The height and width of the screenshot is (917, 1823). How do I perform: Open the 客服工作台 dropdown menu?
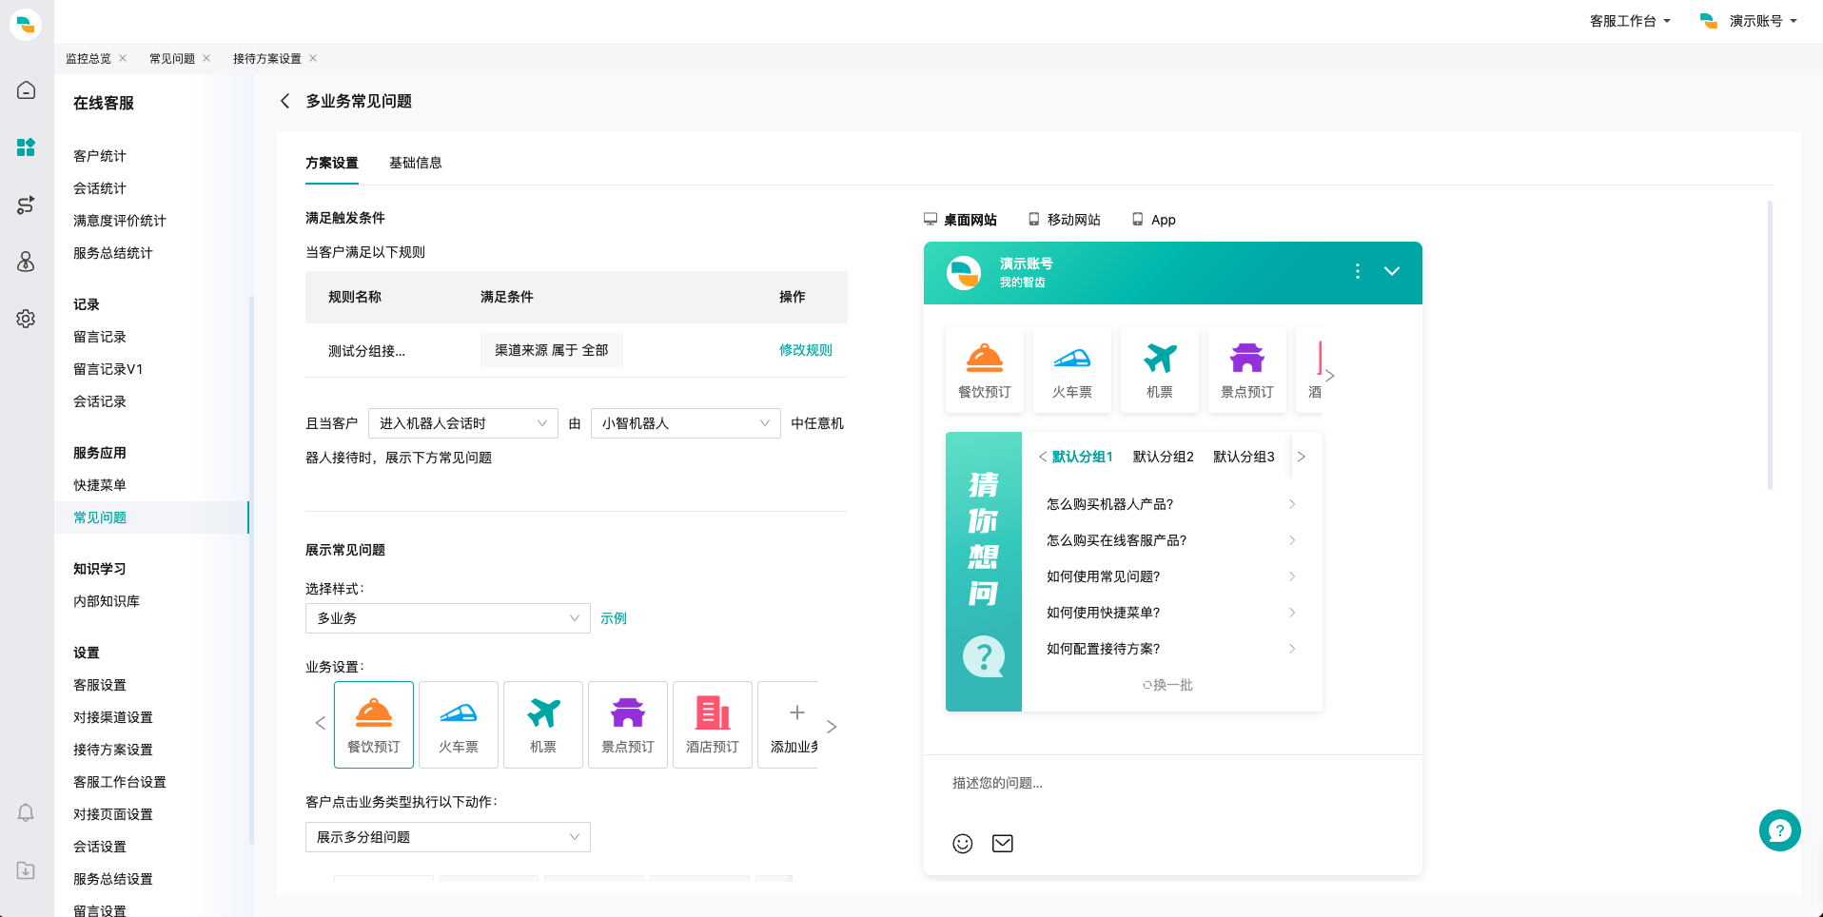(x=1630, y=21)
